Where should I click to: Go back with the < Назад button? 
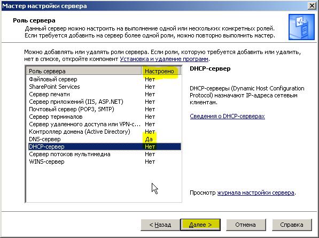(x=160, y=225)
